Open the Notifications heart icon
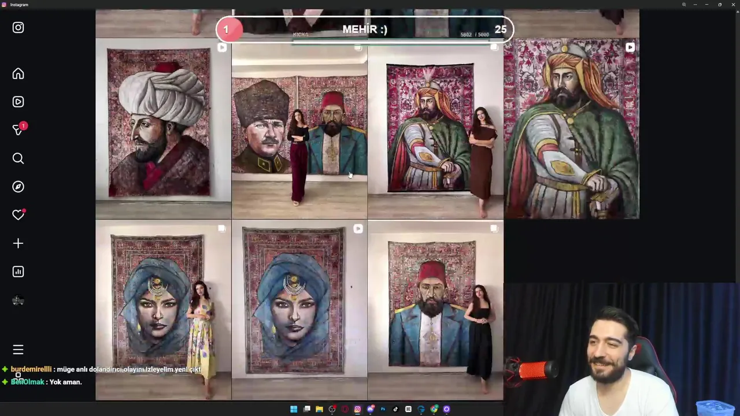740x416 pixels. (18, 214)
